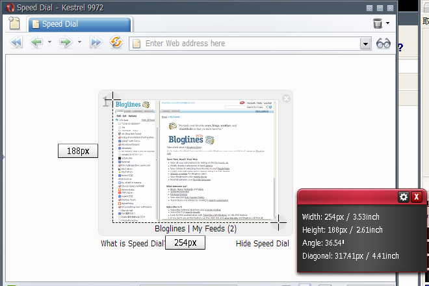The width and height of the screenshot is (429, 286).
Task: Open ruler settings with the gear icon
Action: coord(403,197)
